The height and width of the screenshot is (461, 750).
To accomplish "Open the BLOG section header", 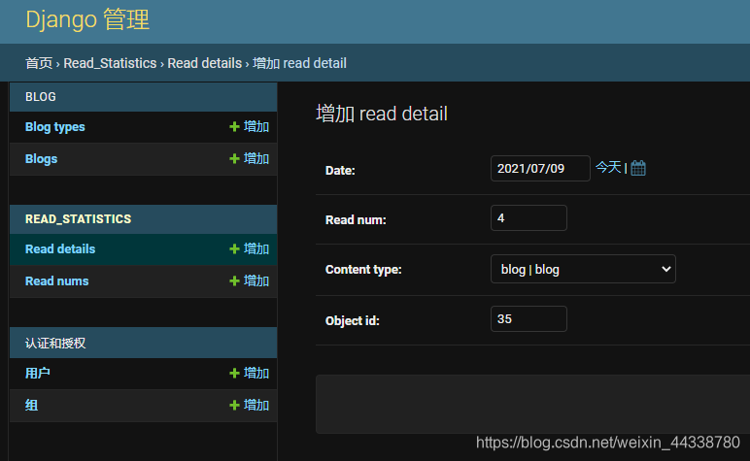I will pyautogui.click(x=41, y=97).
